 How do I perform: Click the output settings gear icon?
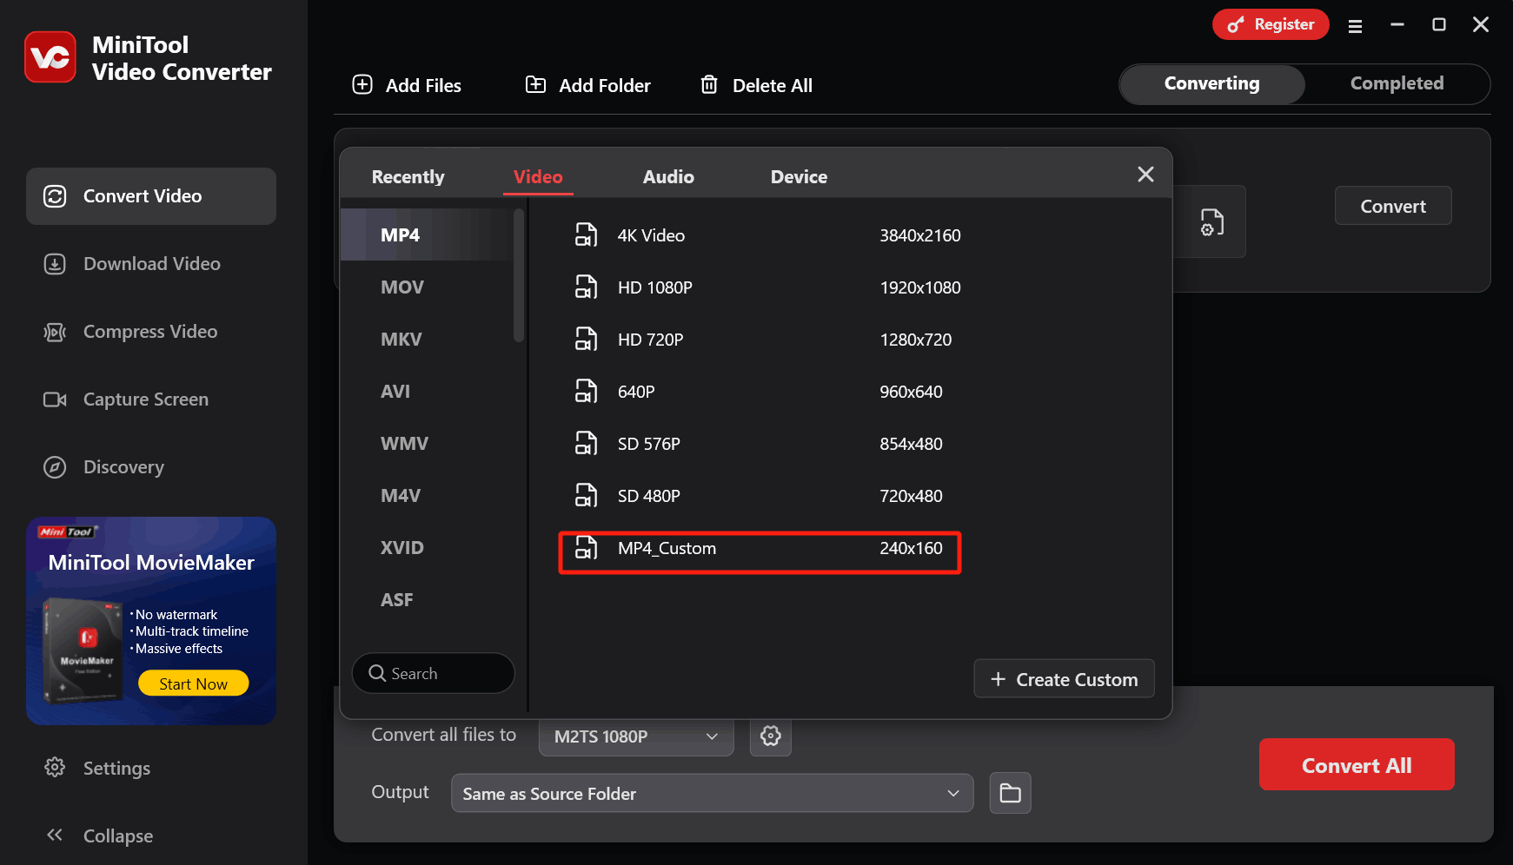point(770,736)
